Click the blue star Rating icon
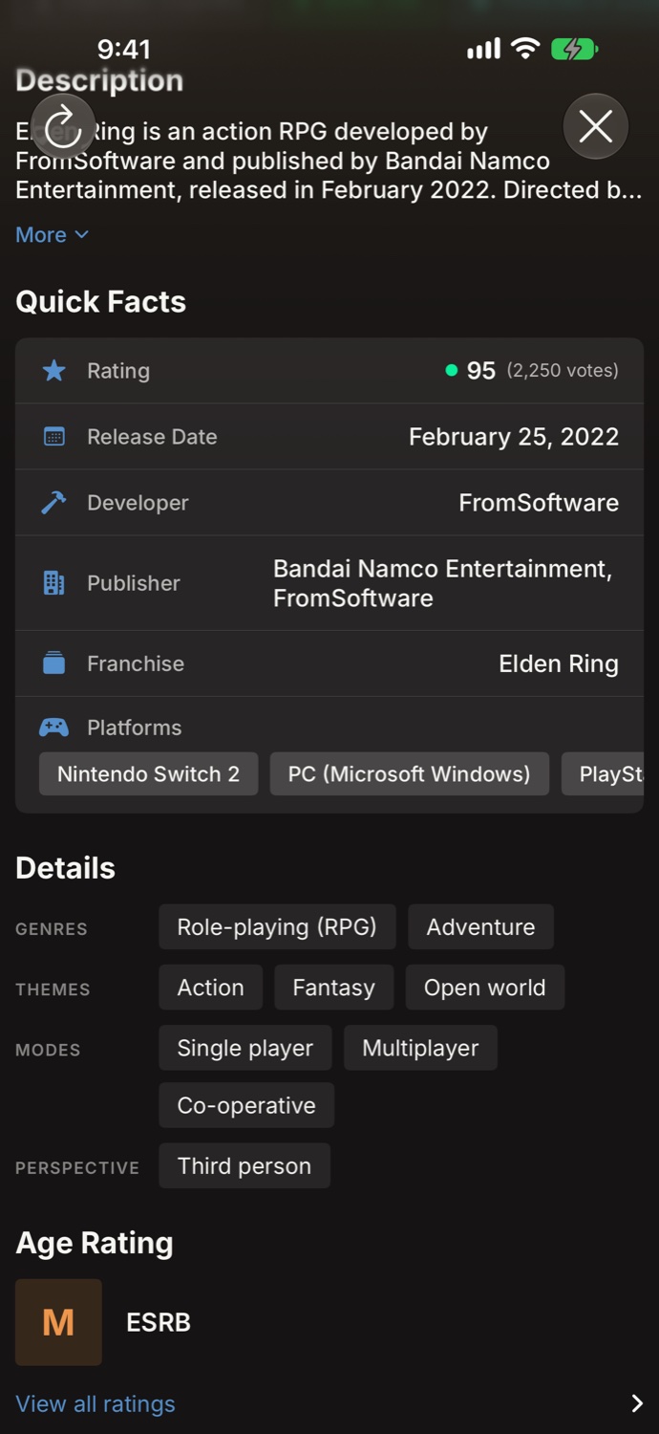Screen dimensions: 659x1434 click(x=54, y=371)
